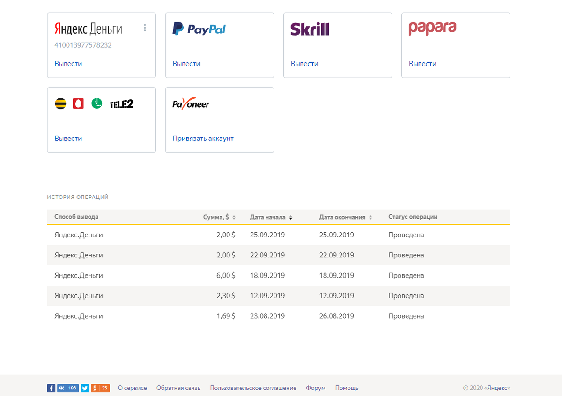Click the VK share counter 186
This screenshot has height=396, width=562.
coord(72,388)
